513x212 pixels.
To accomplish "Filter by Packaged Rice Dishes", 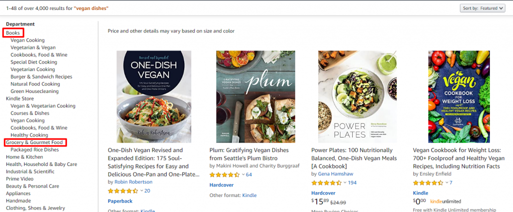I will tap(35, 149).
